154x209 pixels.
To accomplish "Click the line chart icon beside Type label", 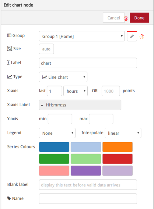I will tap(9, 76).
